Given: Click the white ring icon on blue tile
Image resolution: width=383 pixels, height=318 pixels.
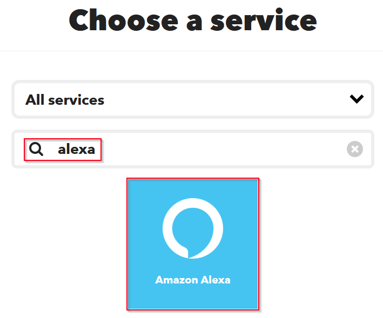Looking at the screenshot, I should coord(193,228).
